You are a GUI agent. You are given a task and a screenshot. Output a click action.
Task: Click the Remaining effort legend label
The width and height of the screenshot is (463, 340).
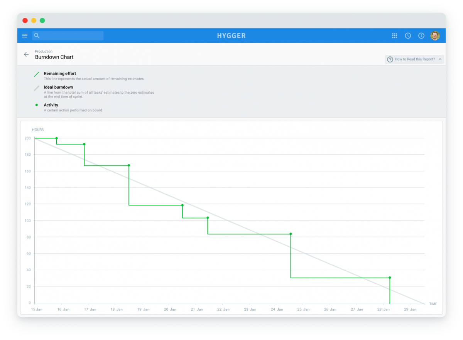click(x=60, y=73)
